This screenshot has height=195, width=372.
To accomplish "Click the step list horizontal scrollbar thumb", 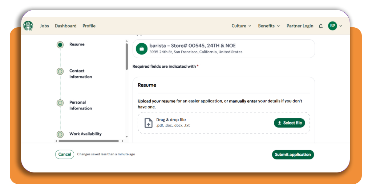I will pos(89,141).
